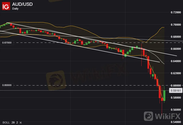Select the latest green candlestick
The height and width of the screenshot is (125, 183).
tap(164, 96)
